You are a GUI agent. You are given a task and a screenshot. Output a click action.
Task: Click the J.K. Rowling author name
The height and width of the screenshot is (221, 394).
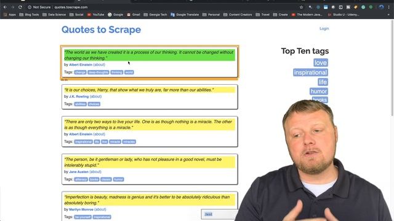pyautogui.click(x=79, y=96)
